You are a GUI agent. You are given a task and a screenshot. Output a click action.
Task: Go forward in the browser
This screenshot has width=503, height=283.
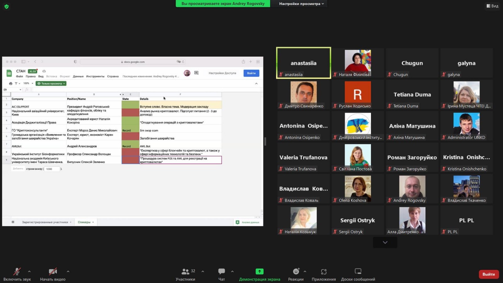pyautogui.click(x=42, y=62)
